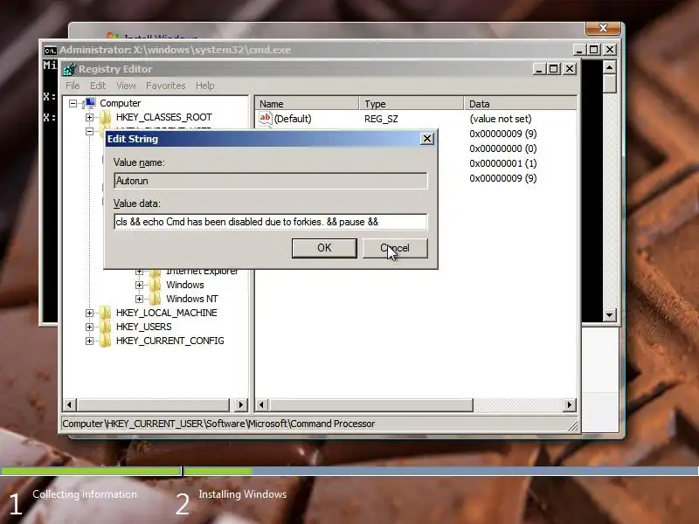Expand the HKEY_USERS node
Viewport: 699px width, 524px height.
coord(89,327)
